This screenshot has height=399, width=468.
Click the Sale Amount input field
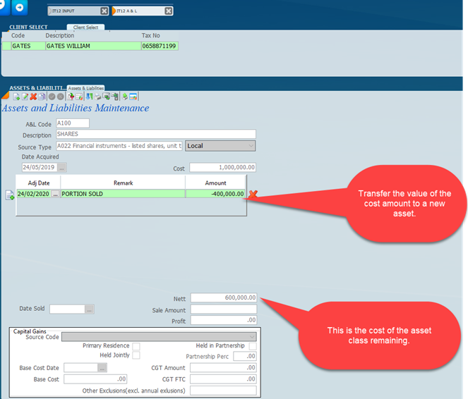pyautogui.click(x=223, y=309)
